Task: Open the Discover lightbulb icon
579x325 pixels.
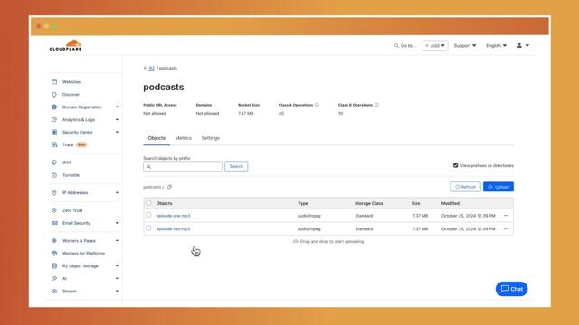Action: [54, 94]
